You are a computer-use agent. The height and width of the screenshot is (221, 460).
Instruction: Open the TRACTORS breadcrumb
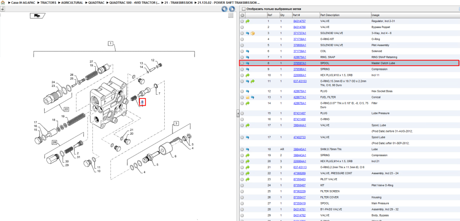pyautogui.click(x=48, y=2)
